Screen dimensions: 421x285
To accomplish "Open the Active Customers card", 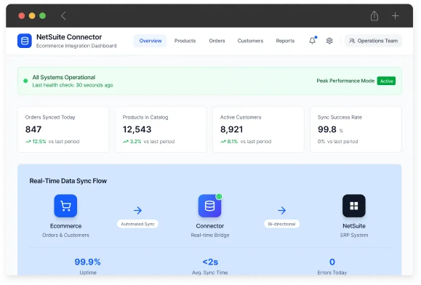I will tap(258, 129).
